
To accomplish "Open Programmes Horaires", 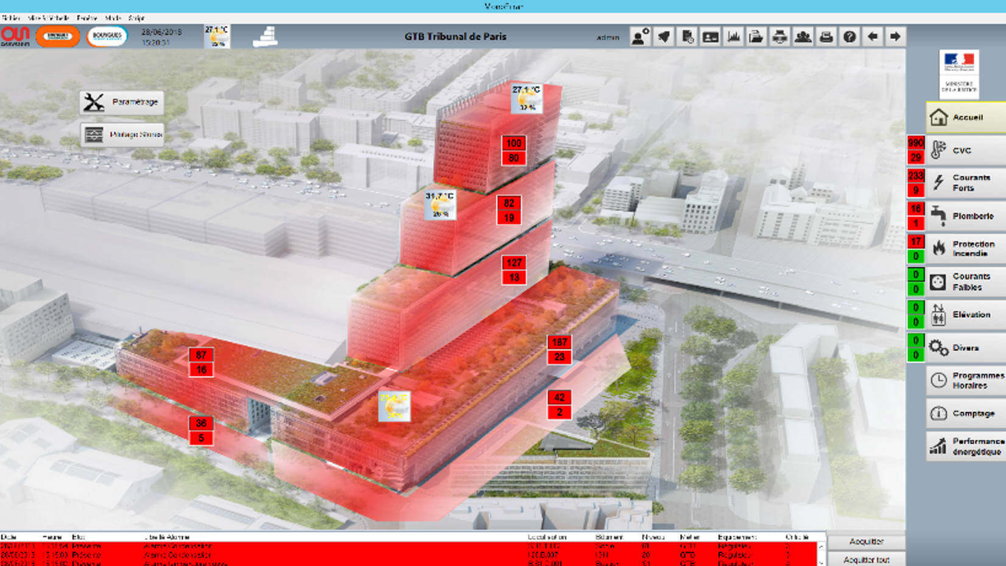I will [x=965, y=380].
